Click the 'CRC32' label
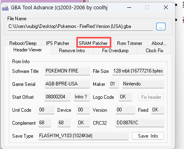Image resolution: width=184 pixels, height=149 pixels. pyautogui.click(x=100, y=123)
